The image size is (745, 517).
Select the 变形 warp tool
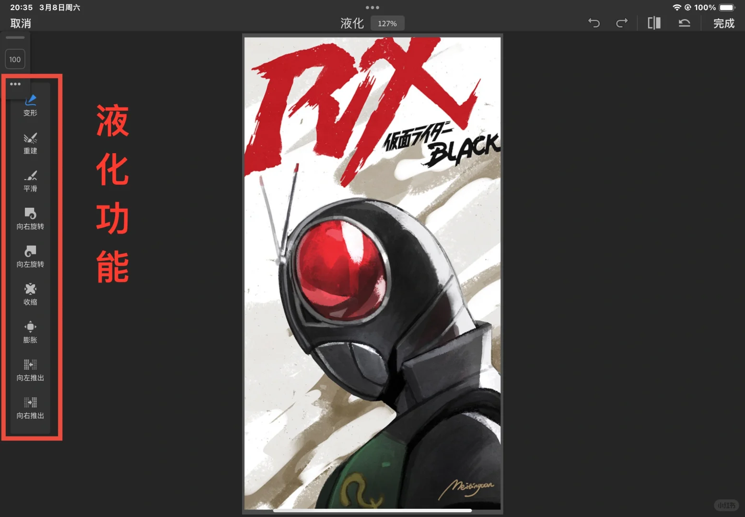(x=30, y=105)
